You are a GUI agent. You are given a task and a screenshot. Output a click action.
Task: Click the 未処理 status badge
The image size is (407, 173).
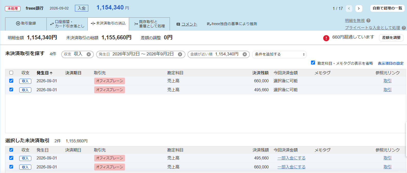13,8
